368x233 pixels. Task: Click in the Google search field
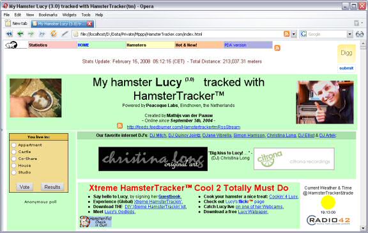(x=326, y=34)
